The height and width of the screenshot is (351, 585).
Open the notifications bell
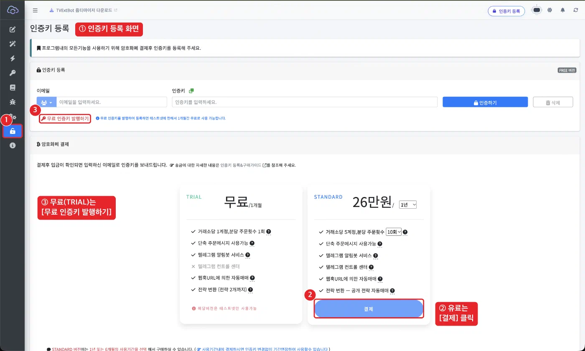click(x=563, y=10)
